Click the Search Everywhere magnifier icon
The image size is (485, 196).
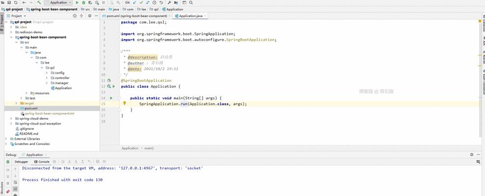(x=191, y=2)
